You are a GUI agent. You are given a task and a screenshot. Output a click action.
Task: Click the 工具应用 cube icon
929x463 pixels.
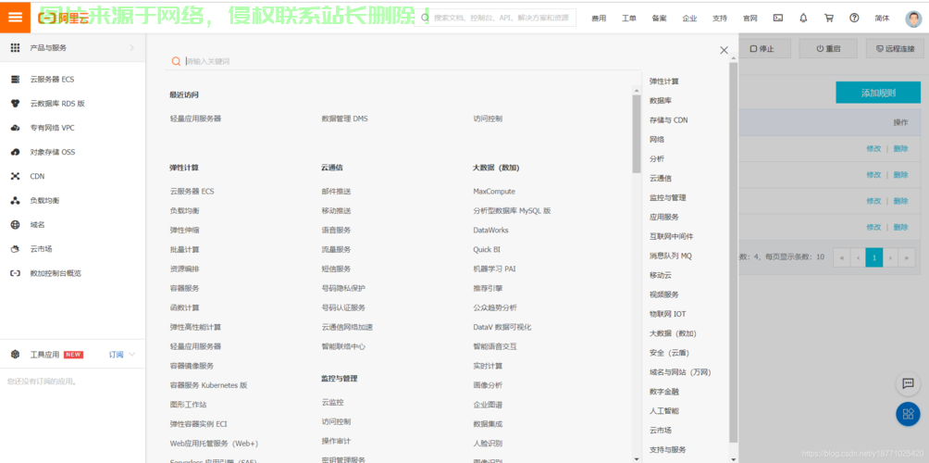(16, 355)
